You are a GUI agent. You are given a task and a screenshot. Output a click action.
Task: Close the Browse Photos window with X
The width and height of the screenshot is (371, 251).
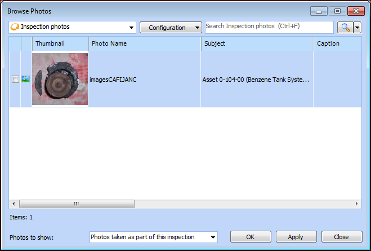coord(356,11)
